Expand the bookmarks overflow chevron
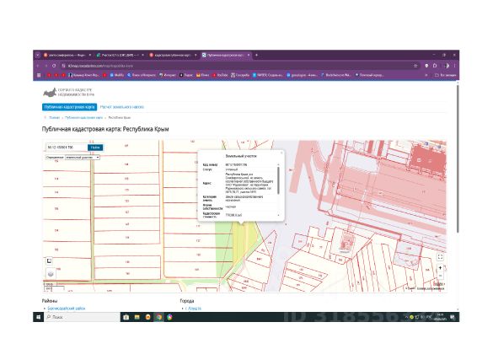Screen dimensions: 493x349 click(426, 75)
